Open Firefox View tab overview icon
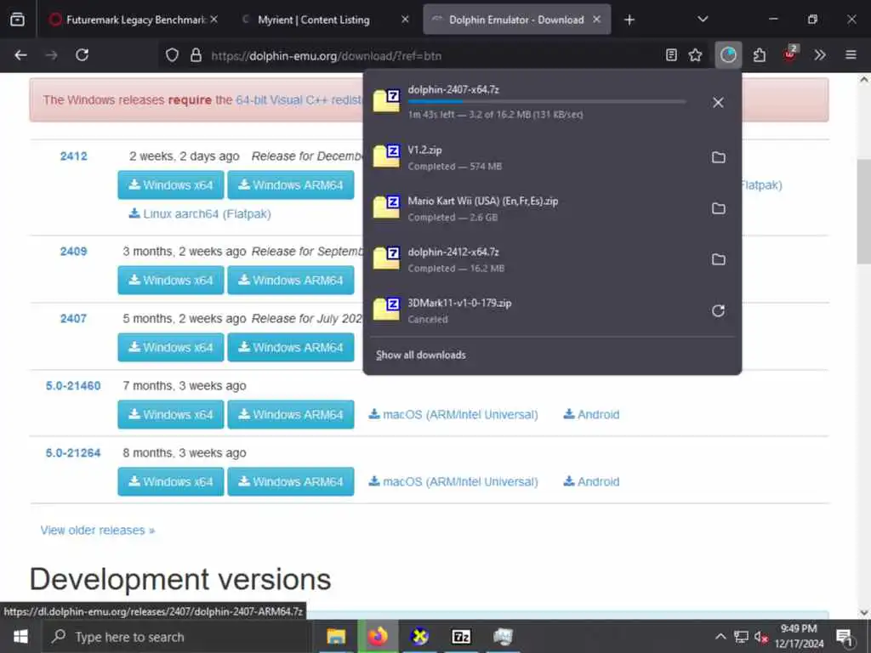The width and height of the screenshot is (871, 653). point(17,20)
